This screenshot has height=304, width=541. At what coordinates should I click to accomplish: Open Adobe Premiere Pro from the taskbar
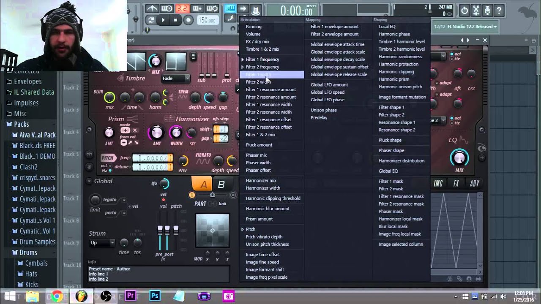tap(131, 296)
